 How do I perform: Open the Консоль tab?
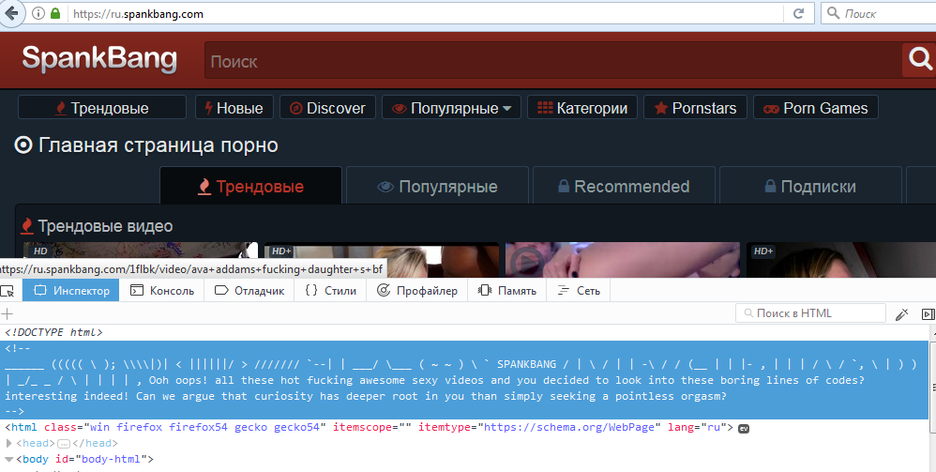(x=162, y=290)
